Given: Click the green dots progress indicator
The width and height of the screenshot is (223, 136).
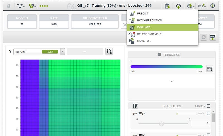Looking at the screenshot, I should click(x=44, y=6).
